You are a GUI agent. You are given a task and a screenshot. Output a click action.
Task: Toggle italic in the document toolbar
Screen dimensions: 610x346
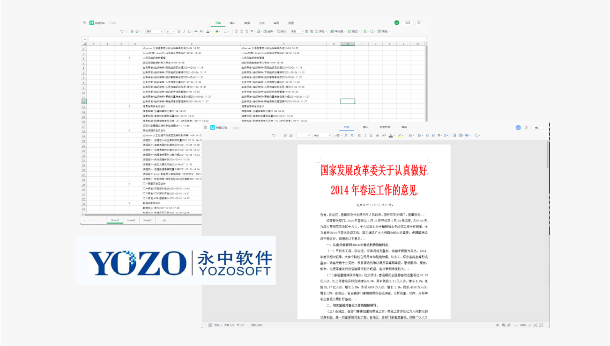coord(365,135)
